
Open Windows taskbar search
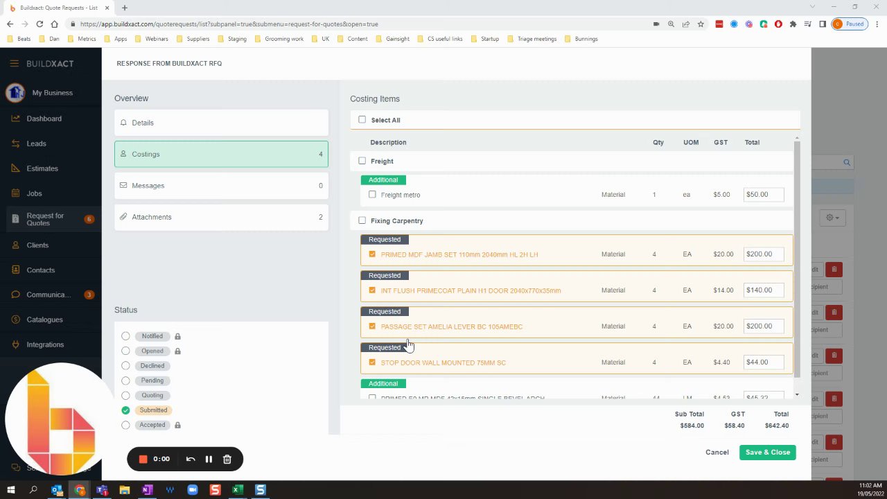pyautogui.click(x=33, y=490)
